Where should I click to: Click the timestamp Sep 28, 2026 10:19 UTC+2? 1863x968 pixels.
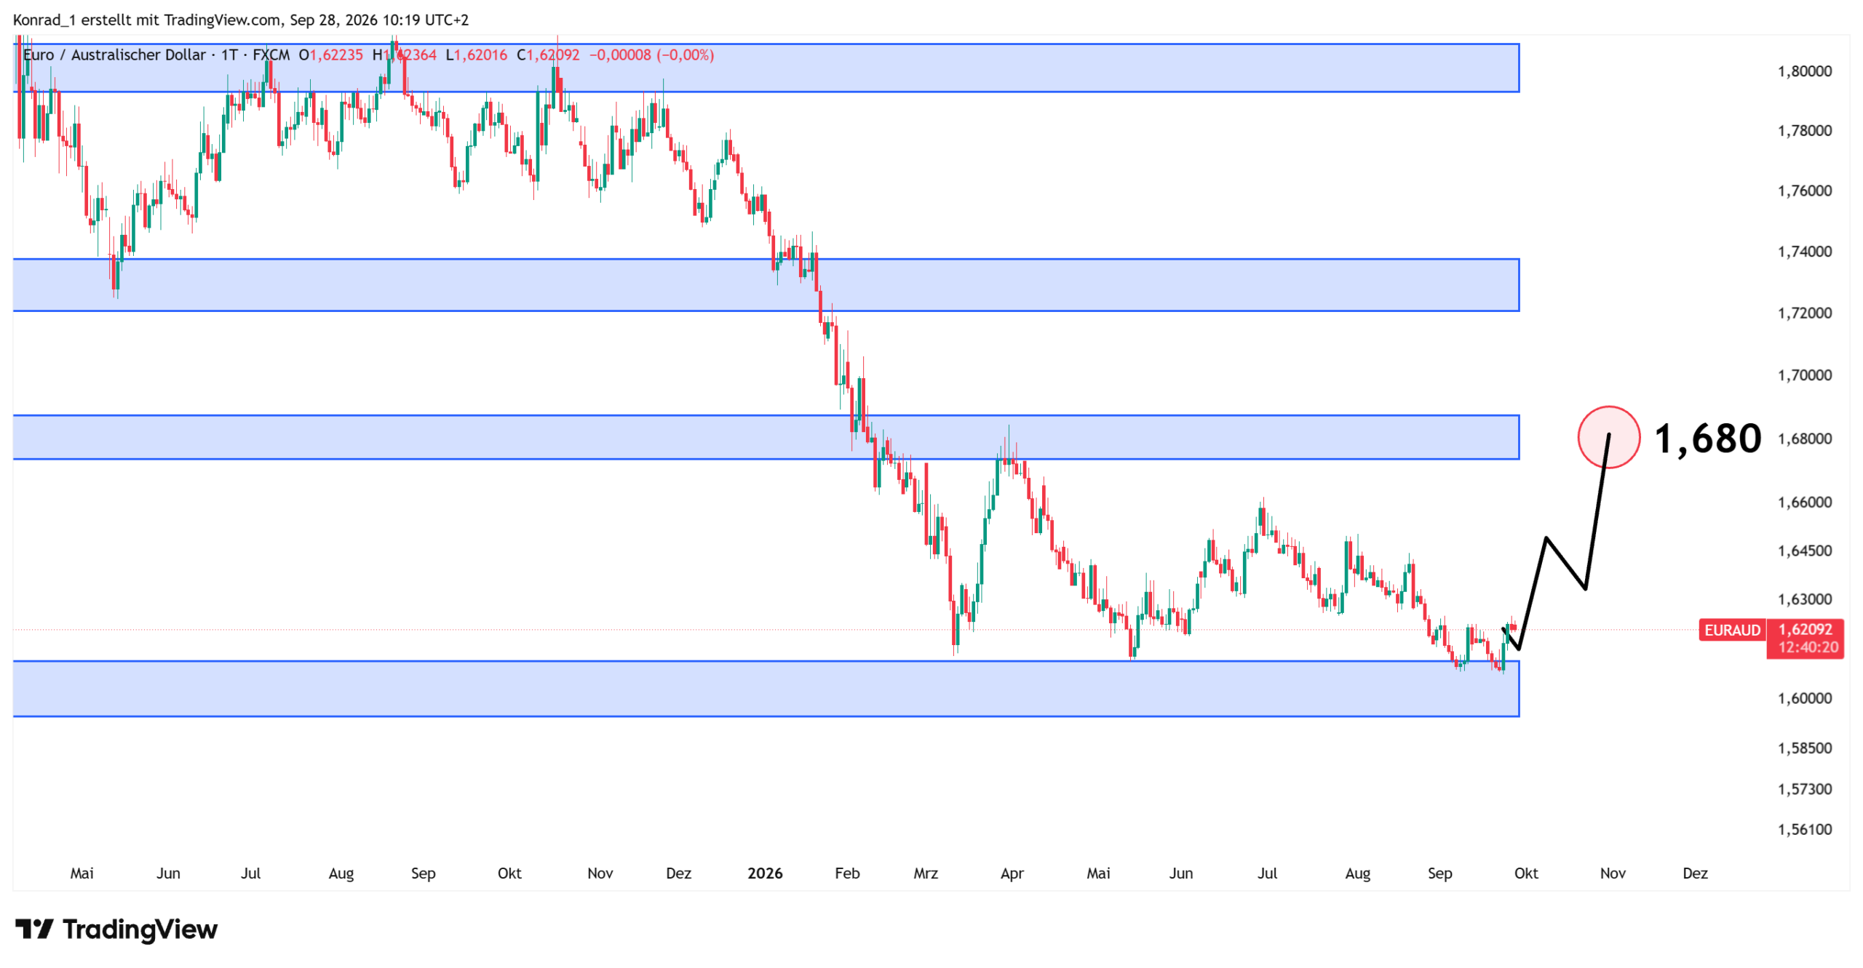coord(379,20)
